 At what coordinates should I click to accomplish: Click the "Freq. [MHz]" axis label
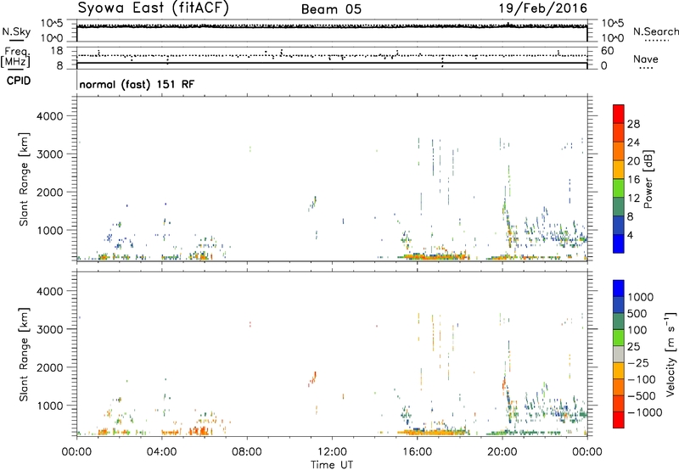tap(15, 58)
